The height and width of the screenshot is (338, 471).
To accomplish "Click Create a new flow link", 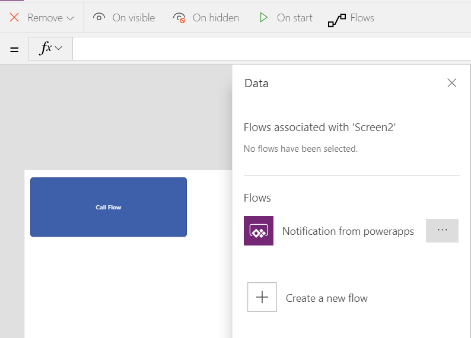I will [326, 298].
